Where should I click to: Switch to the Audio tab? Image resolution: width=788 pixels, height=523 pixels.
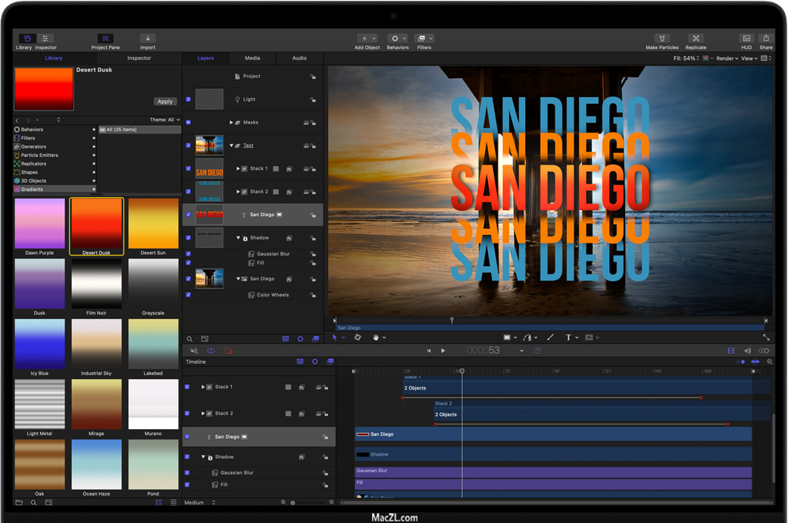(299, 58)
